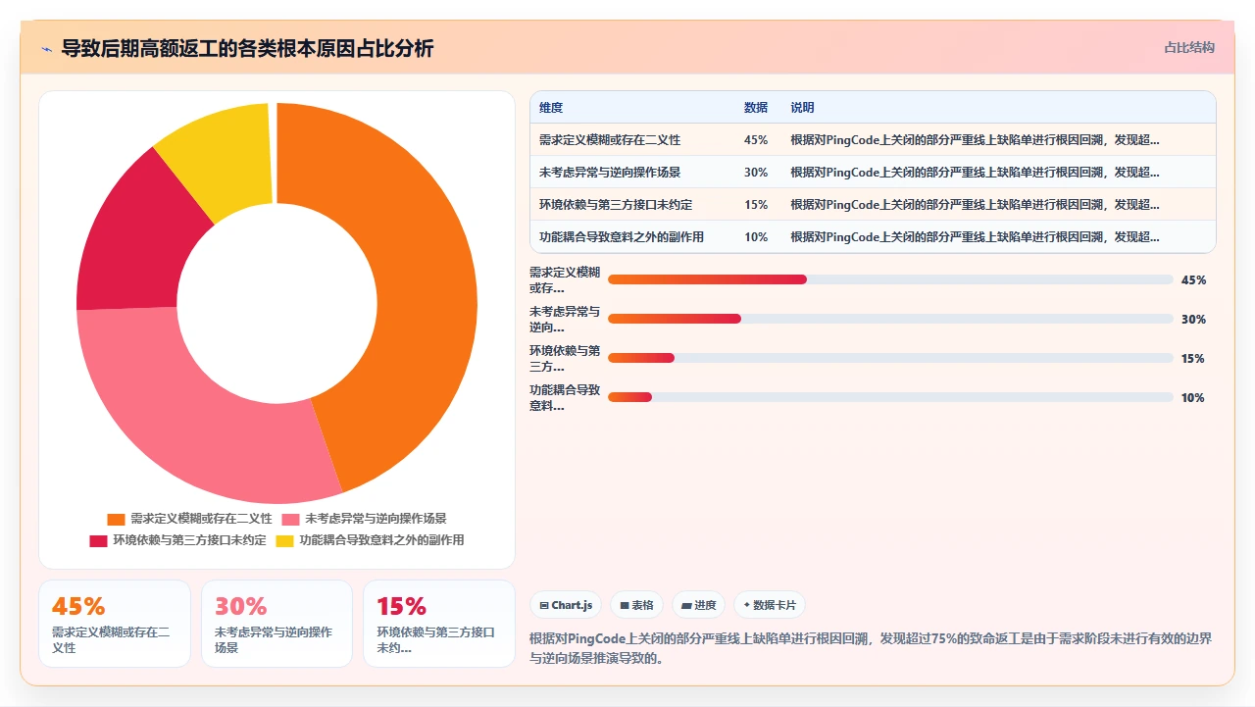The height and width of the screenshot is (707, 1255).
Task: Click the 数据卡片 chip
Action: click(x=770, y=605)
